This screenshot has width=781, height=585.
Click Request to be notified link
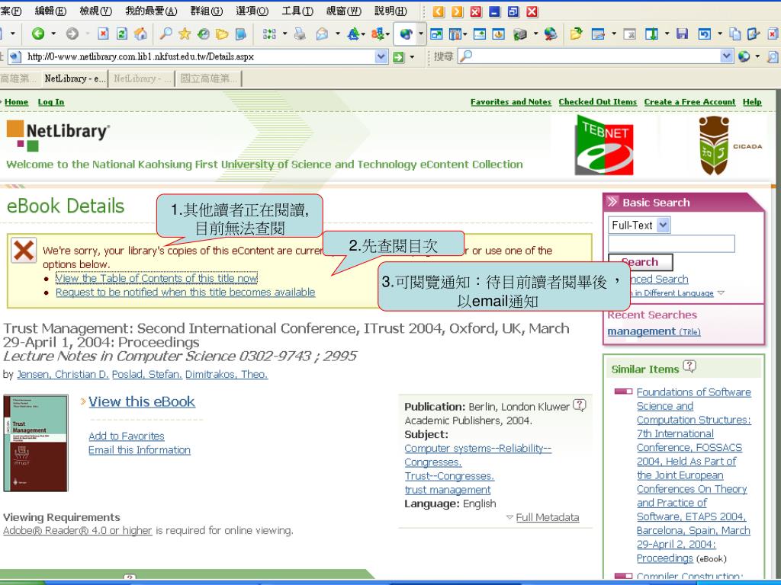click(185, 292)
